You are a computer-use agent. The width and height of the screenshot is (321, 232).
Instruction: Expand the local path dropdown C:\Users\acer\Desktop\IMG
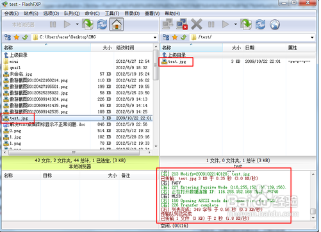coord(155,37)
